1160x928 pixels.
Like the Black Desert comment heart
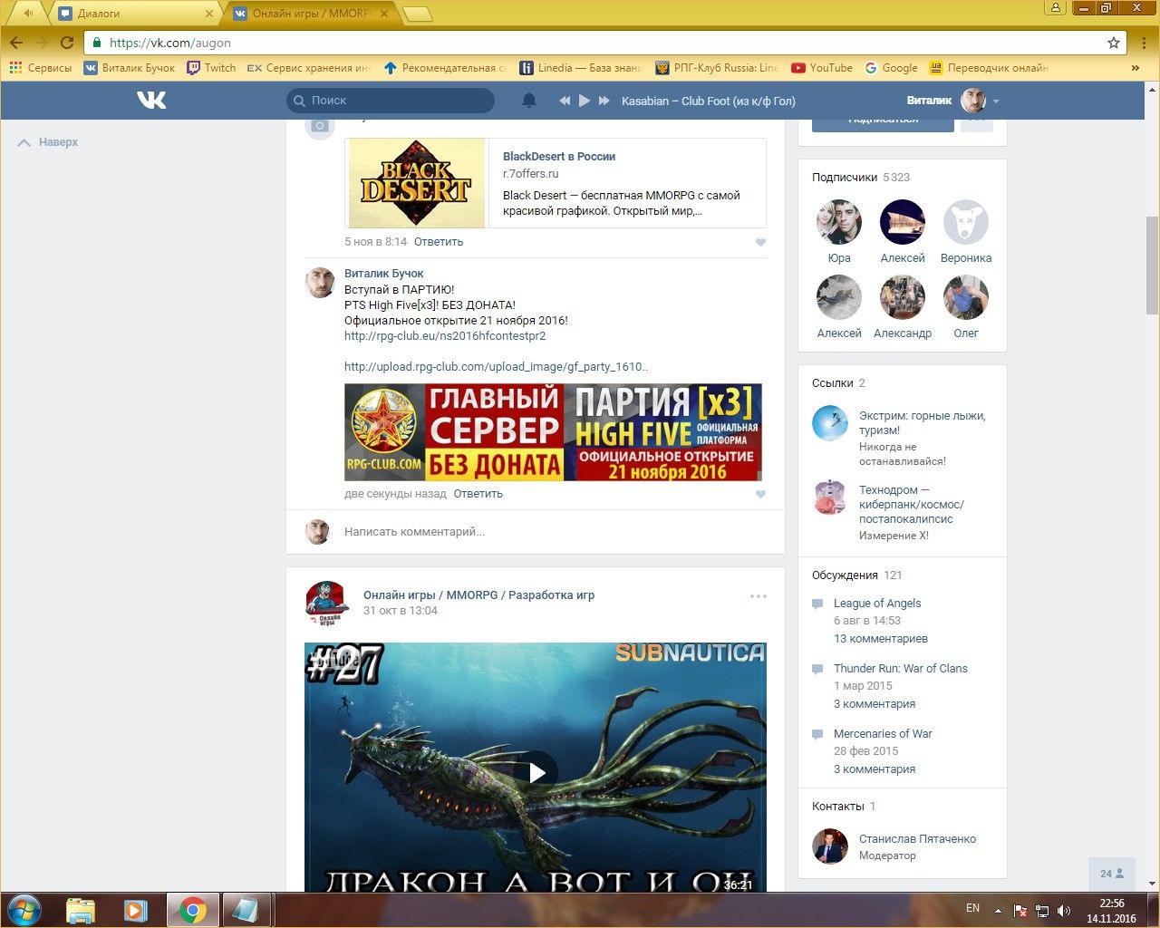point(760,242)
